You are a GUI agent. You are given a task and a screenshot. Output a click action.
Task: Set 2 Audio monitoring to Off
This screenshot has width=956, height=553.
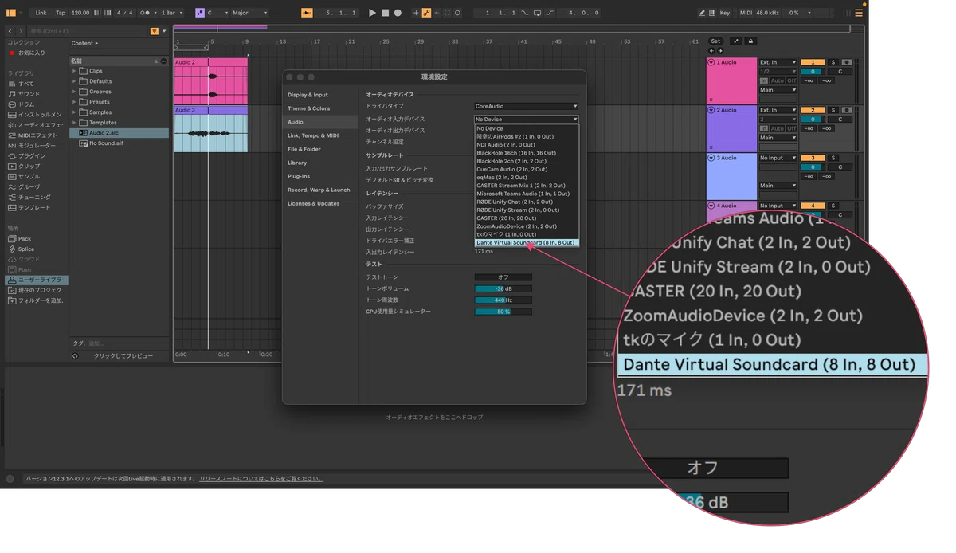coord(792,128)
